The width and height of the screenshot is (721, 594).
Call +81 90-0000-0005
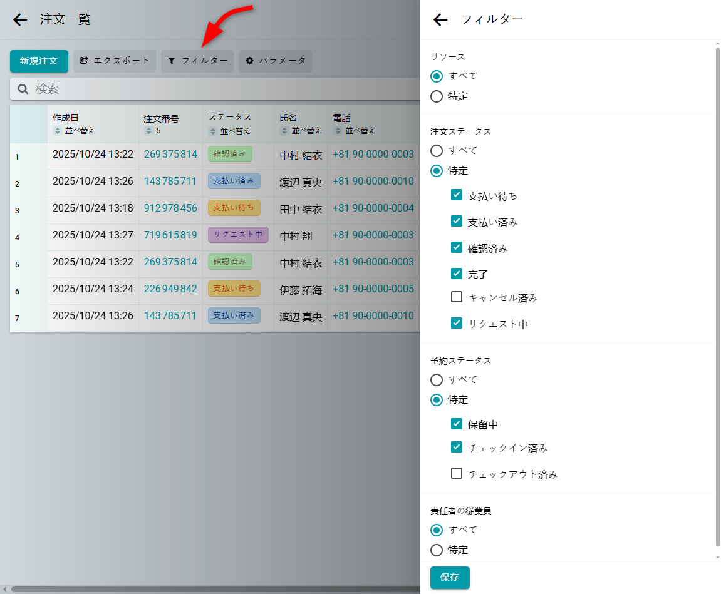(x=373, y=289)
